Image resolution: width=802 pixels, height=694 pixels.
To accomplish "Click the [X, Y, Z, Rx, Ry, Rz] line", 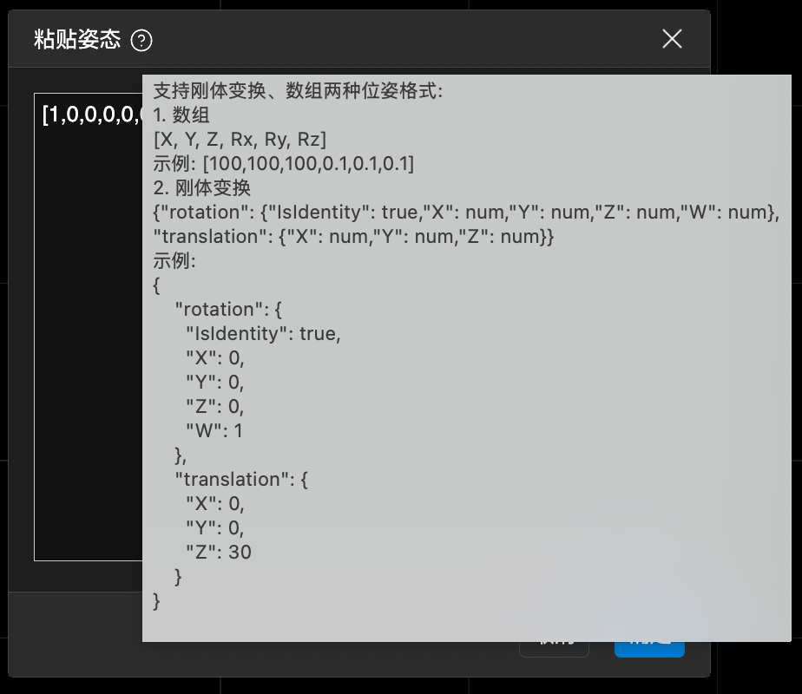I will (x=240, y=139).
